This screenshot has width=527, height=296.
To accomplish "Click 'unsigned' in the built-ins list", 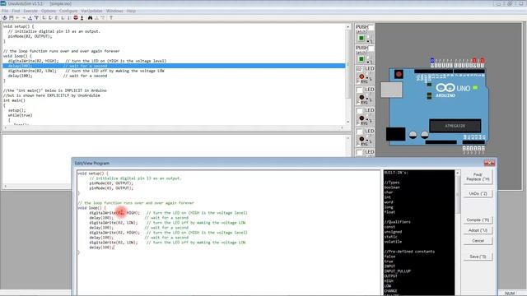I will pos(393,232).
